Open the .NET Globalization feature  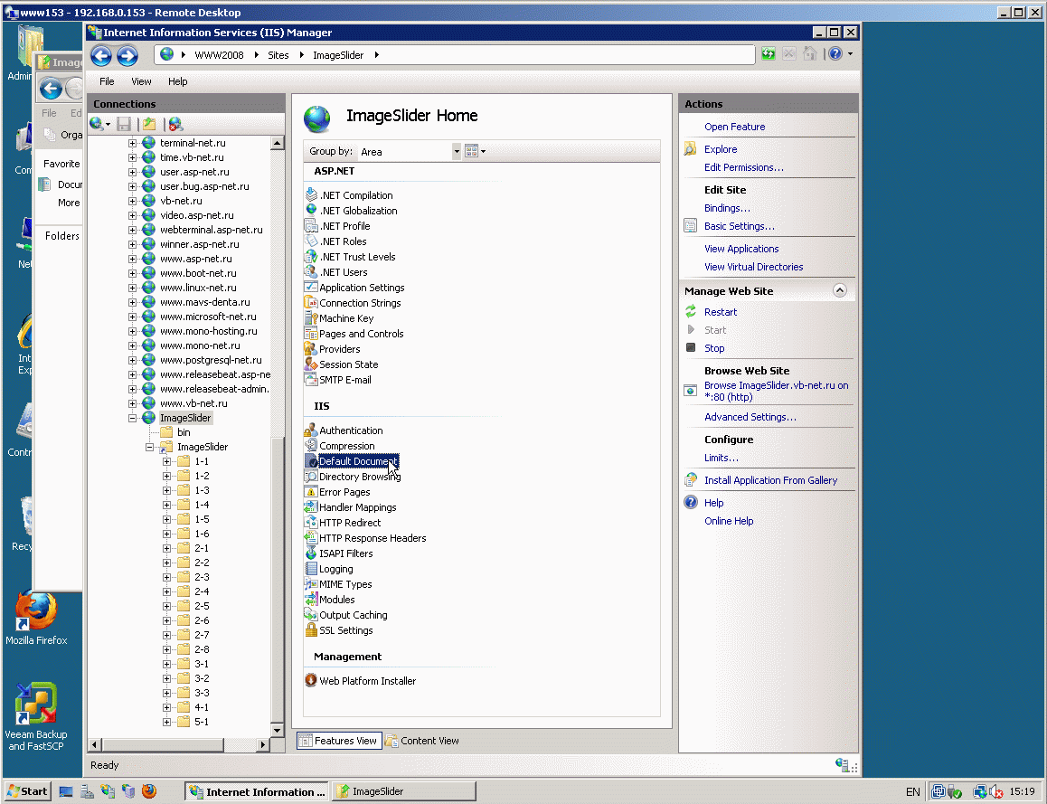click(351, 211)
